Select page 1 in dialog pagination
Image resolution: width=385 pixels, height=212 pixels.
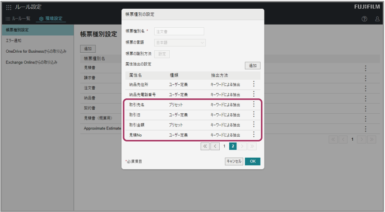pyautogui.click(x=224, y=146)
